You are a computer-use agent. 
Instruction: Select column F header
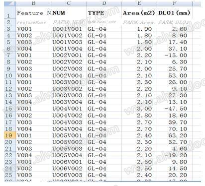pyautogui.click(x=175, y=4)
